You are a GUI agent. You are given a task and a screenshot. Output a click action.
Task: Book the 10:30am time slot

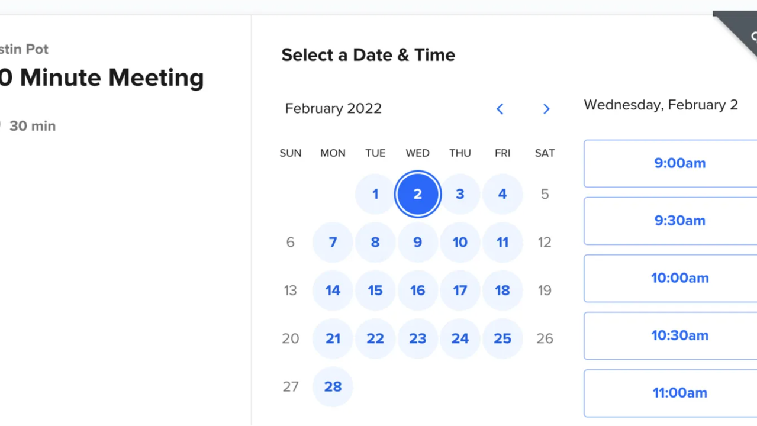click(679, 335)
